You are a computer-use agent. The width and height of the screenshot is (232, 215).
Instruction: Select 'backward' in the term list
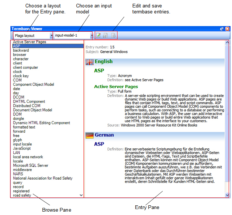[21, 50]
